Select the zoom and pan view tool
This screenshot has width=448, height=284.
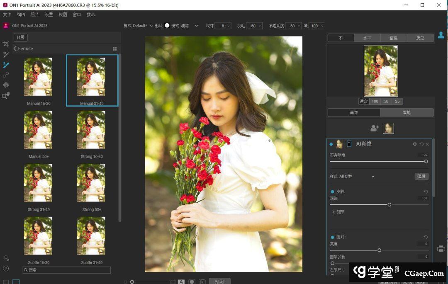pos(6,95)
